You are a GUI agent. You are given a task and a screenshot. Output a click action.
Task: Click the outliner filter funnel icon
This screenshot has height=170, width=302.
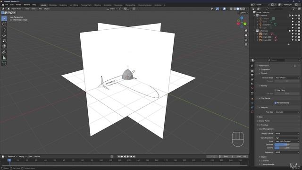[x=294, y=9]
